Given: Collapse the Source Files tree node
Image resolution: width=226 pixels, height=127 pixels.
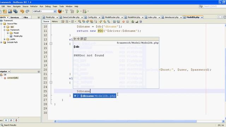Looking at the screenshot, I should click(1, 24).
